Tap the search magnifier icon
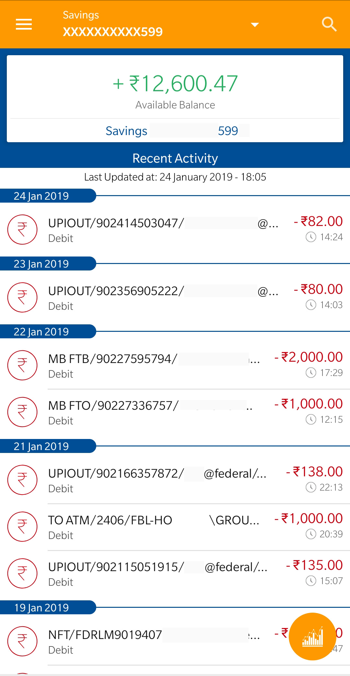 (329, 24)
